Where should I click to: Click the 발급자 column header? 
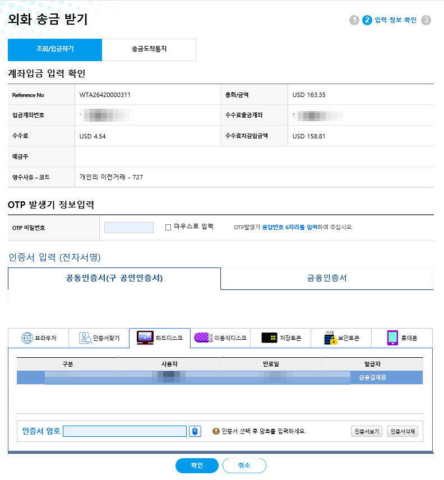point(372,364)
